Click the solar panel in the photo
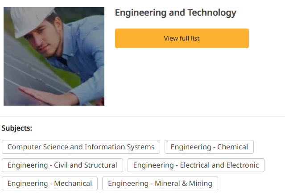 pos(27,67)
